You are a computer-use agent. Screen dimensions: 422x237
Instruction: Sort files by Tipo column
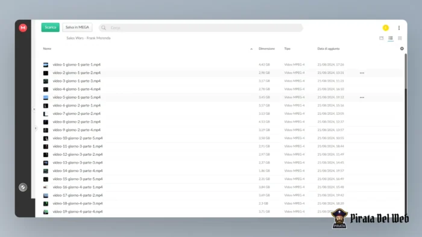[287, 49]
